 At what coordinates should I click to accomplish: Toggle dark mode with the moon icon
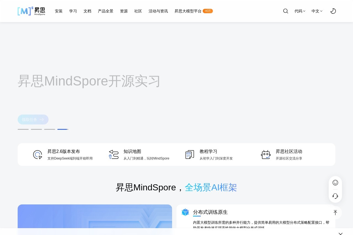click(333, 11)
